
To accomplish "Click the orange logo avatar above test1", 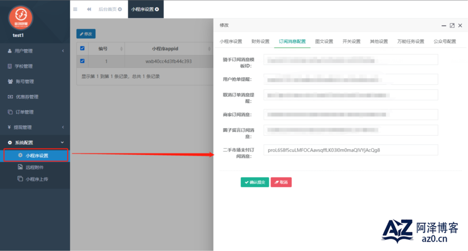I will tap(21, 18).
